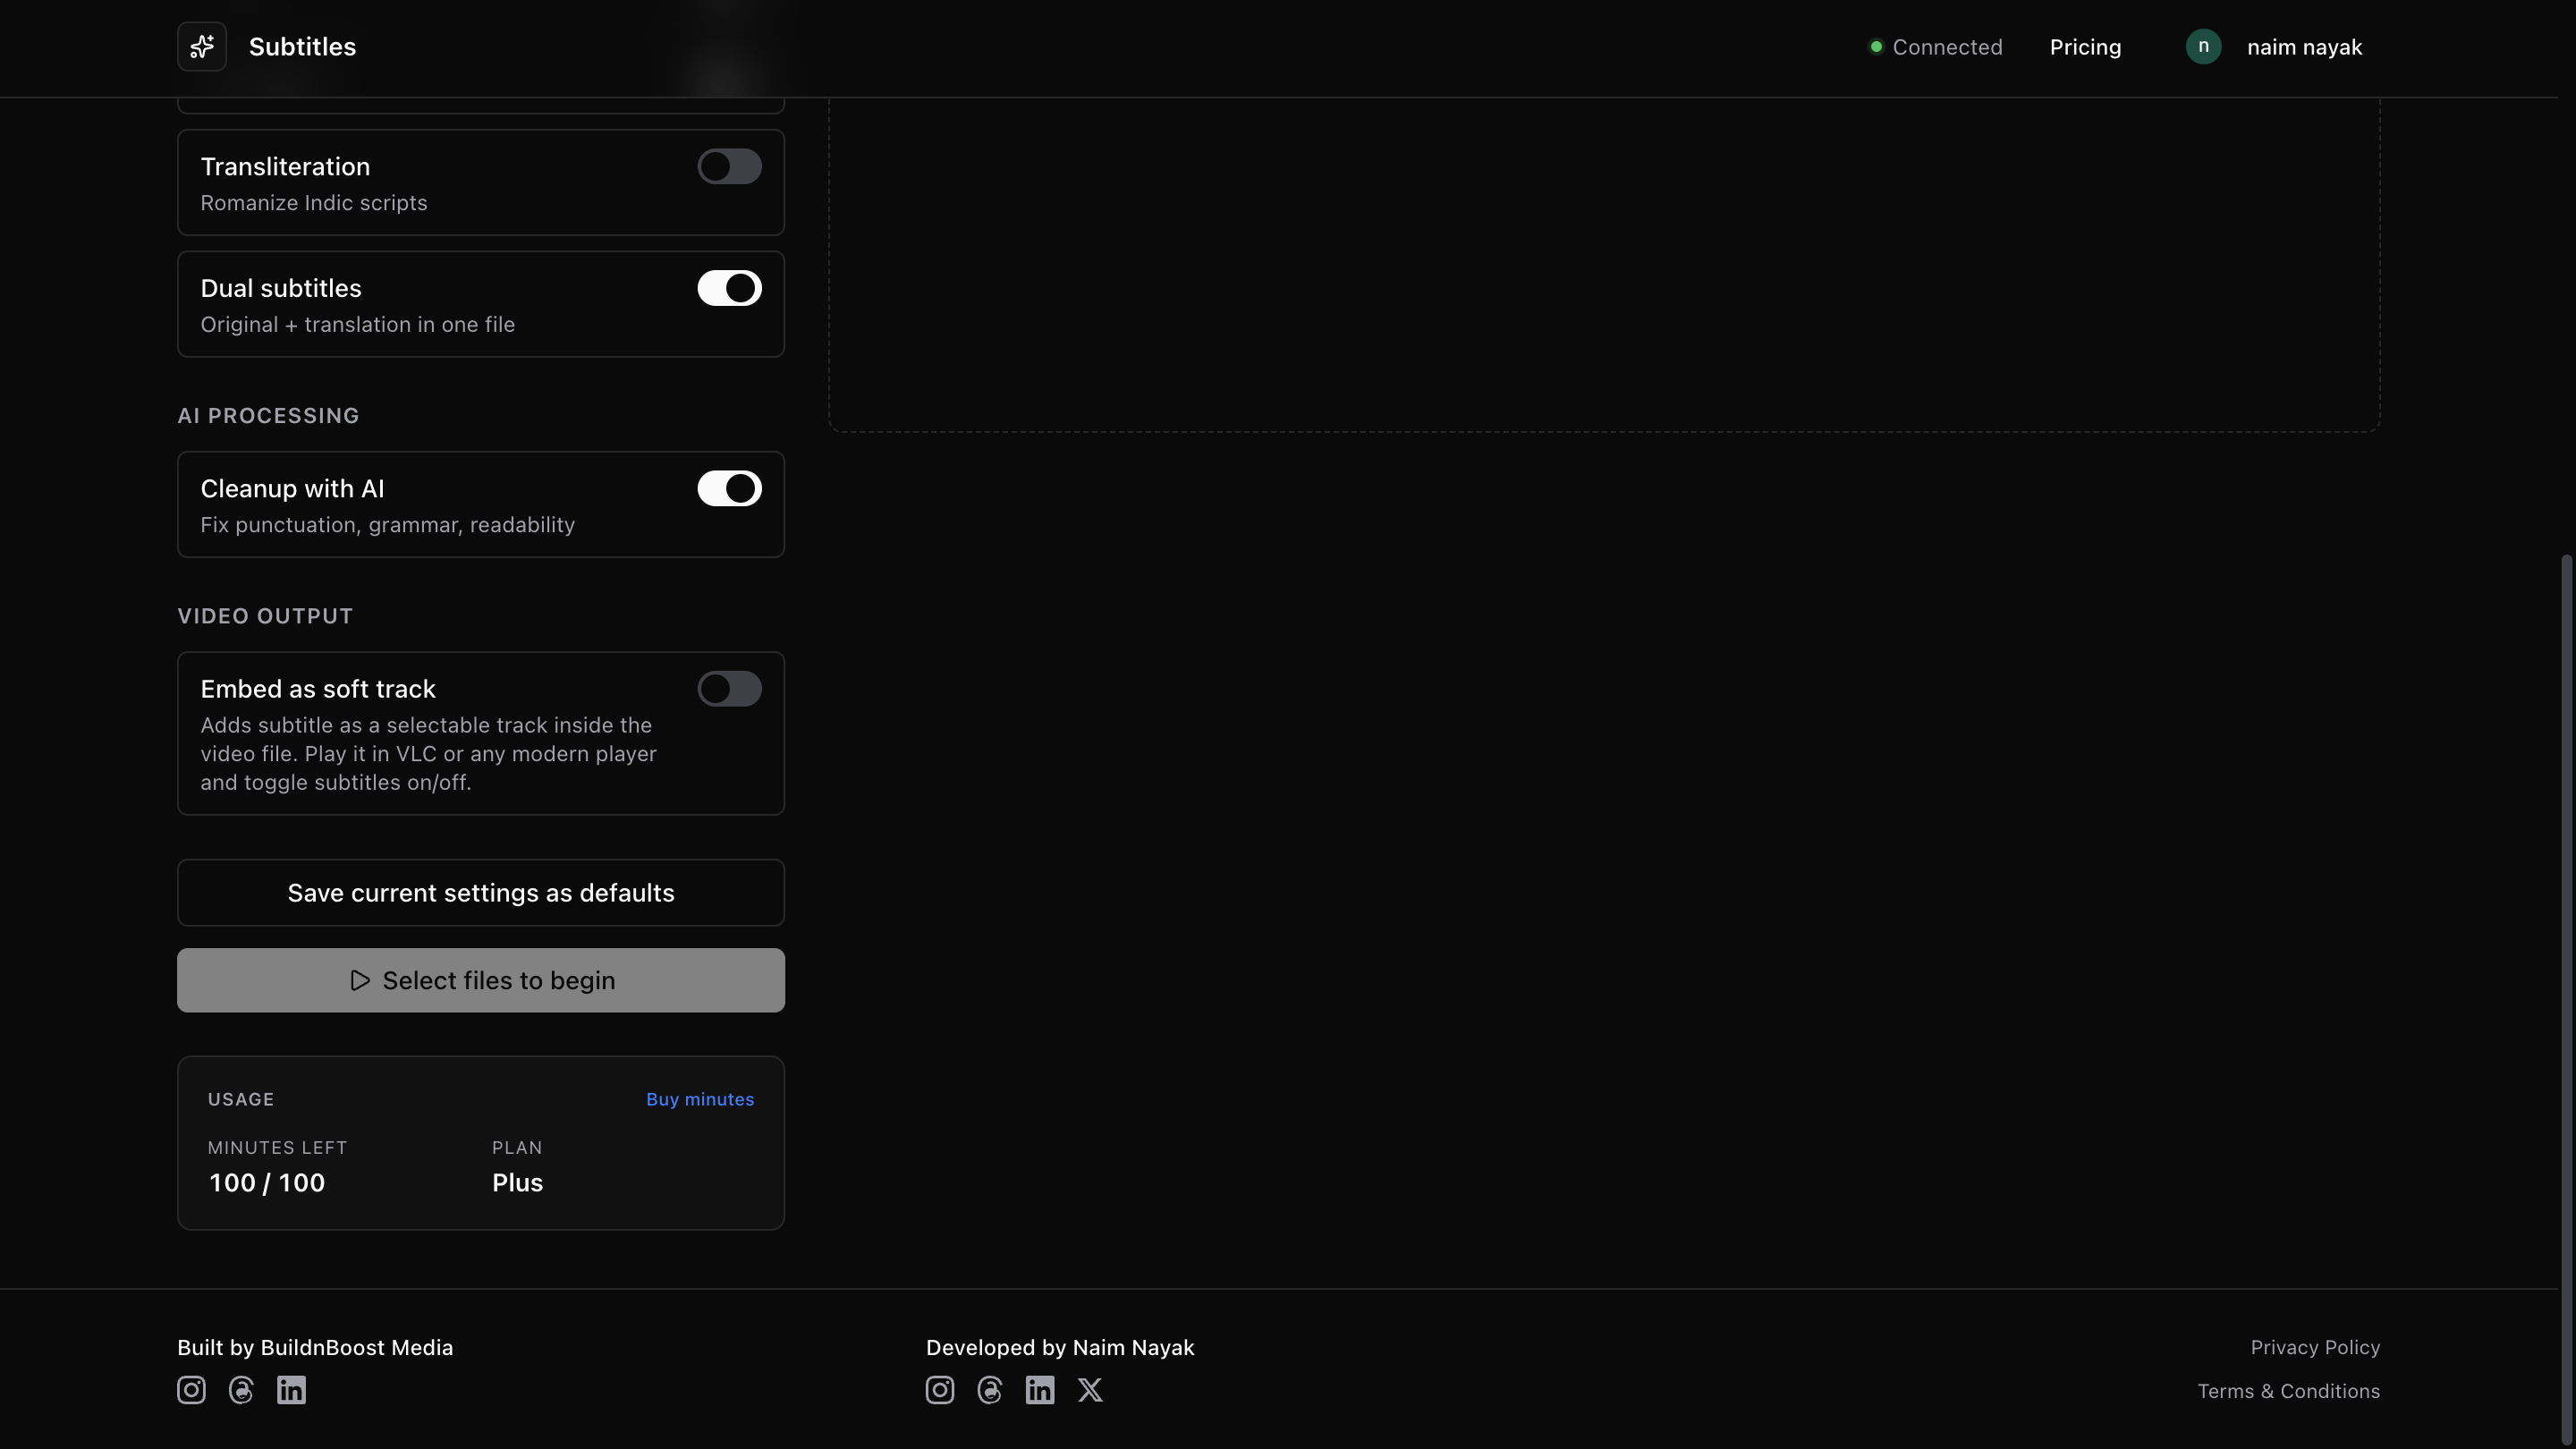The height and width of the screenshot is (1449, 2576).
Task: Open Naim Nayak's X profile icon
Action: 1090,1390
